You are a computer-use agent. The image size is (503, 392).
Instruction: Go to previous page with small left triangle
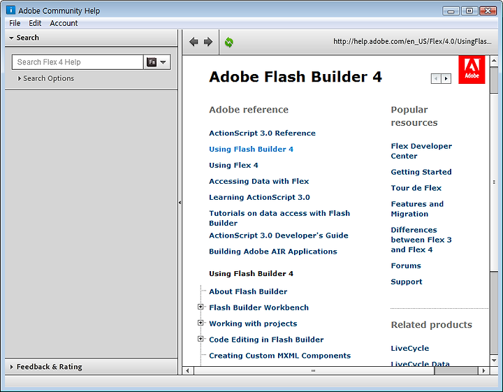436,78
